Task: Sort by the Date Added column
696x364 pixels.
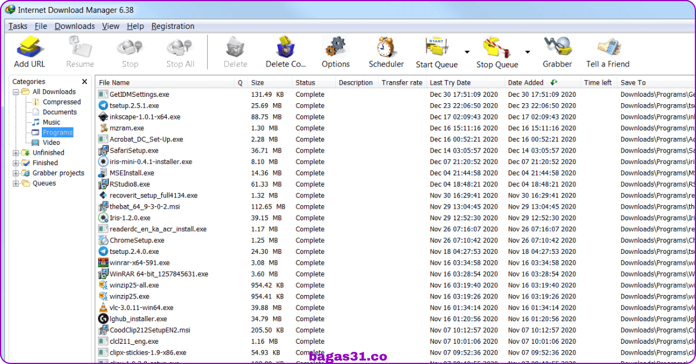Action: pyautogui.click(x=542, y=83)
